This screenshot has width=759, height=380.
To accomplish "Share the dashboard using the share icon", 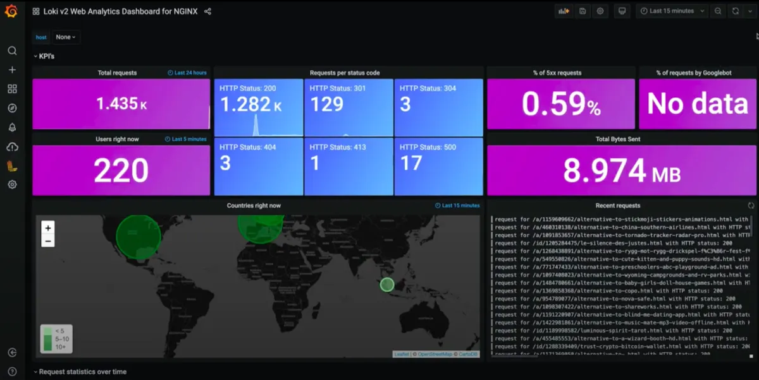I will click(x=208, y=11).
